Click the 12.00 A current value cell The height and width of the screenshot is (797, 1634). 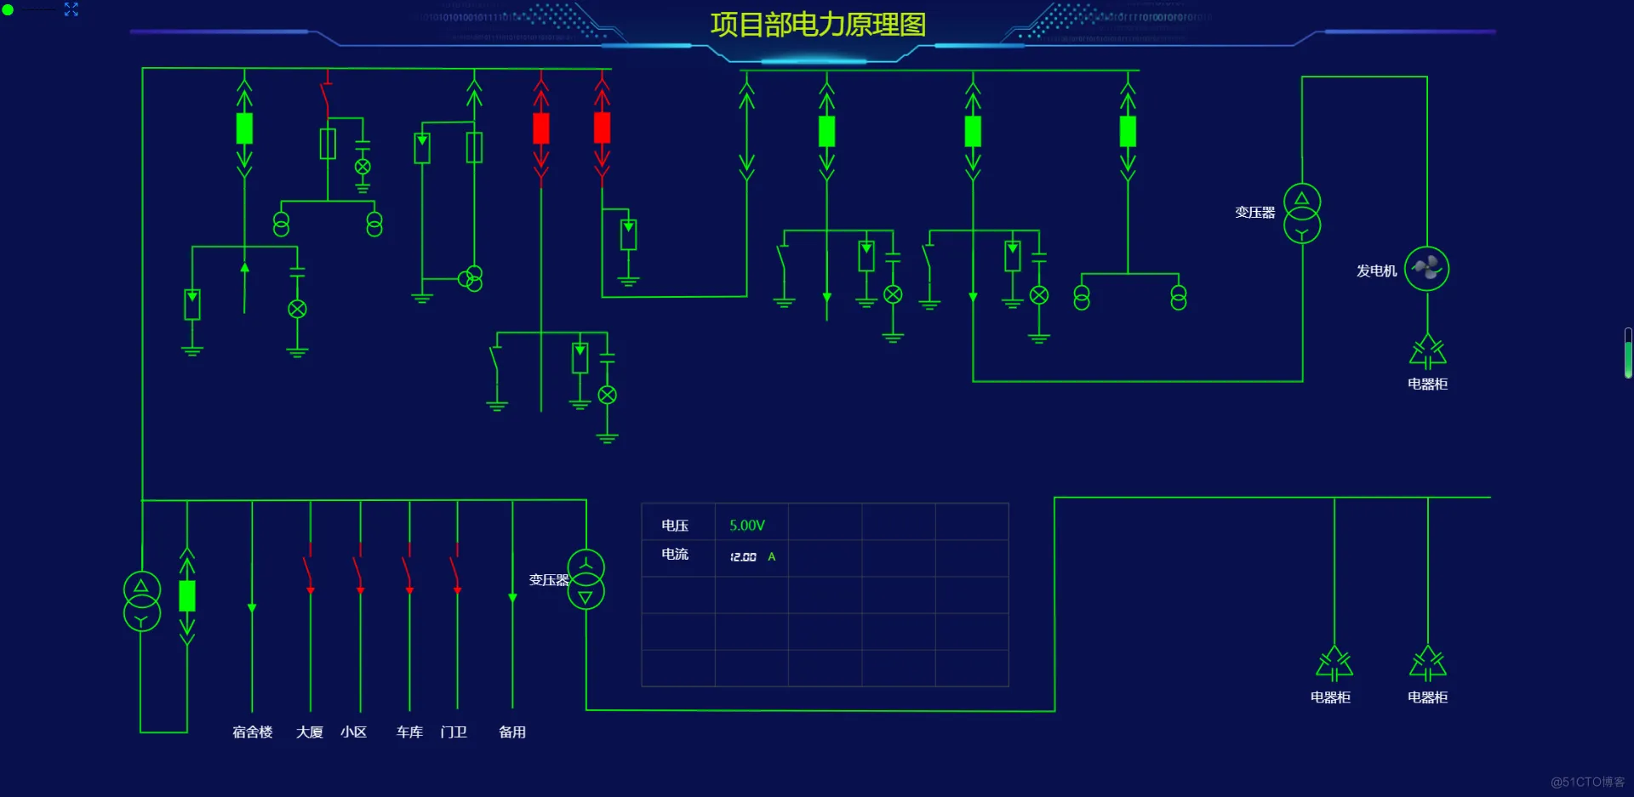[x=752, y=557]
